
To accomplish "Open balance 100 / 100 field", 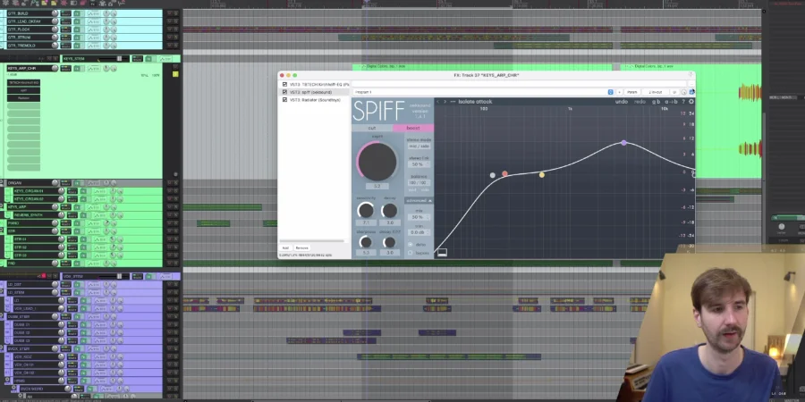I will pos(419,182).
